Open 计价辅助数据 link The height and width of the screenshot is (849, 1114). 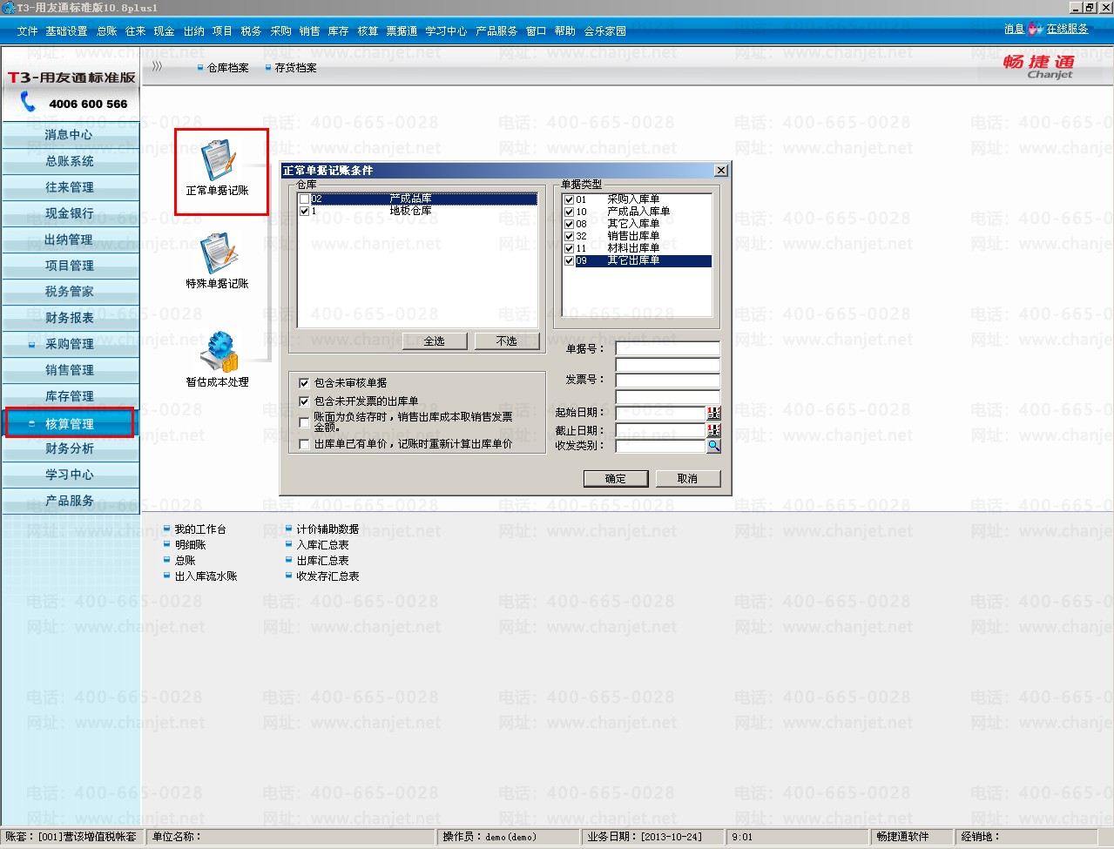[327, 529]
